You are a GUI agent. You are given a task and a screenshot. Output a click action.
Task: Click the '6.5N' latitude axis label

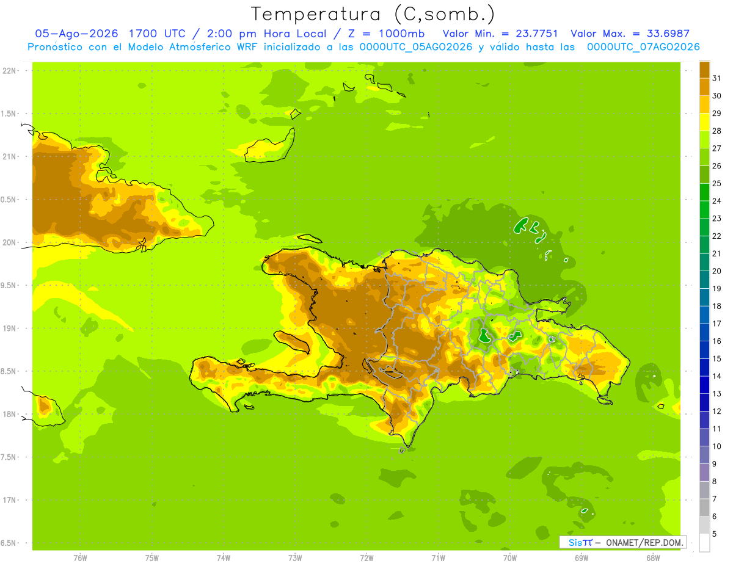coord(9,543)
